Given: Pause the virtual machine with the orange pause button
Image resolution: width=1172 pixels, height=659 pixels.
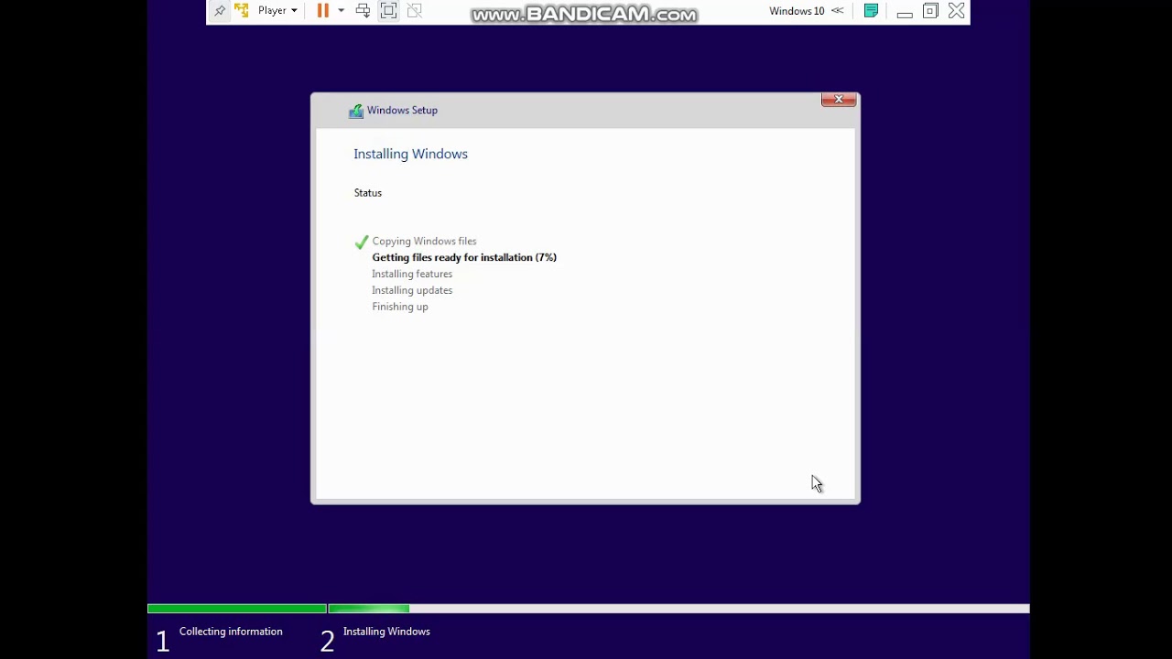Looking at the screenshot, I should coord(322,10).
